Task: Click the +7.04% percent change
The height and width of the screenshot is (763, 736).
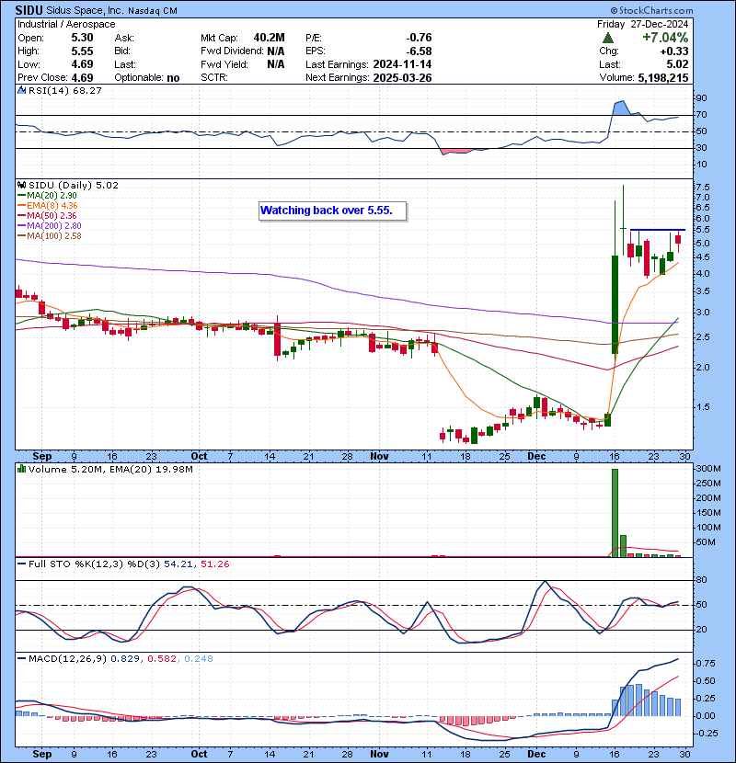Action: (665, 38)
